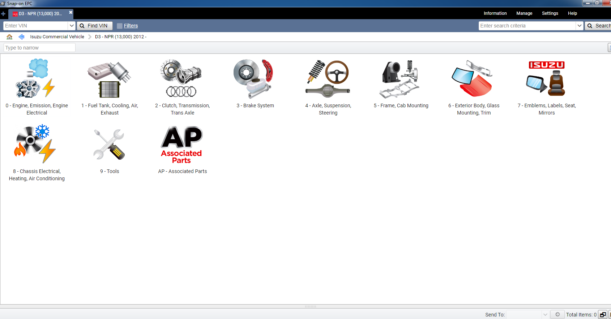Click the Filters link
This screenshot has height=319, width=611.
coord(131,26)
